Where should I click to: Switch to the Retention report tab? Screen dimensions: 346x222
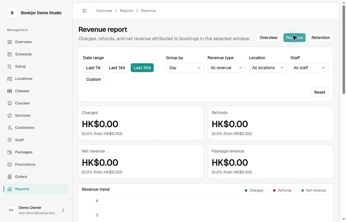click(x=321, y=38)
